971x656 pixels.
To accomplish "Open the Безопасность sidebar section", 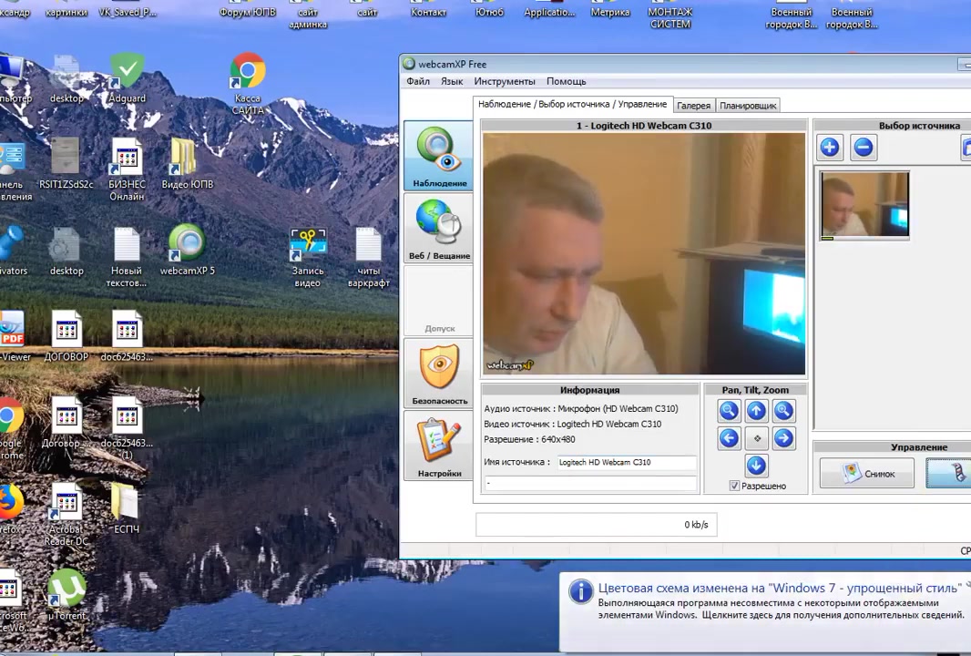I will 438,373.
